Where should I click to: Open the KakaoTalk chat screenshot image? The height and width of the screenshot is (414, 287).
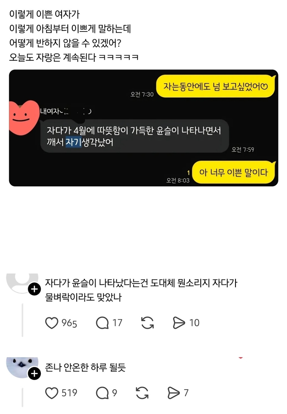coord(144,128)
